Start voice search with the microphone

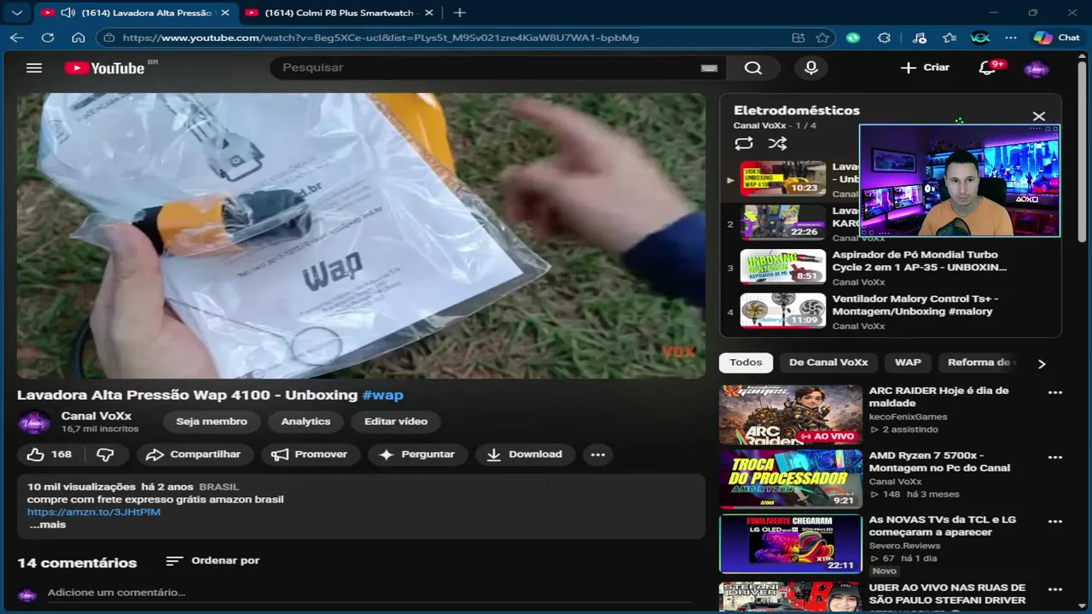[x=810, y=67]
